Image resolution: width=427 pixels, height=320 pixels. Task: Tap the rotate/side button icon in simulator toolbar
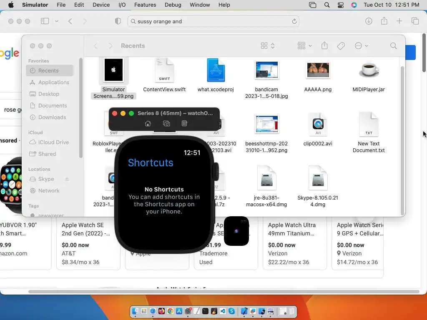pos(184,123)
